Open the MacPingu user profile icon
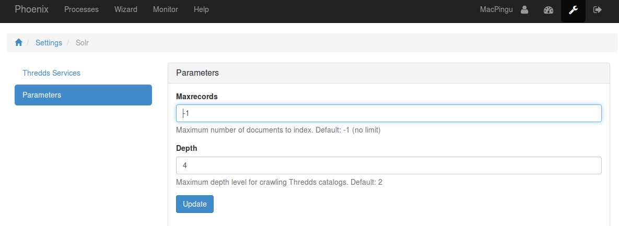This screenshot has width=619, height=226. click(524, 10)
